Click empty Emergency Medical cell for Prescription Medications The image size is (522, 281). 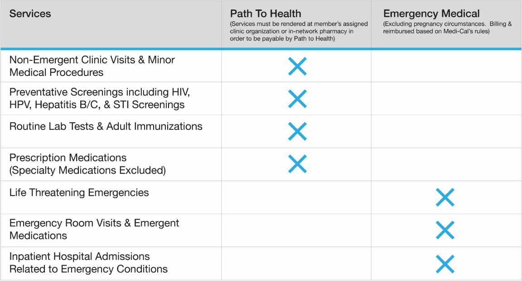446,164
